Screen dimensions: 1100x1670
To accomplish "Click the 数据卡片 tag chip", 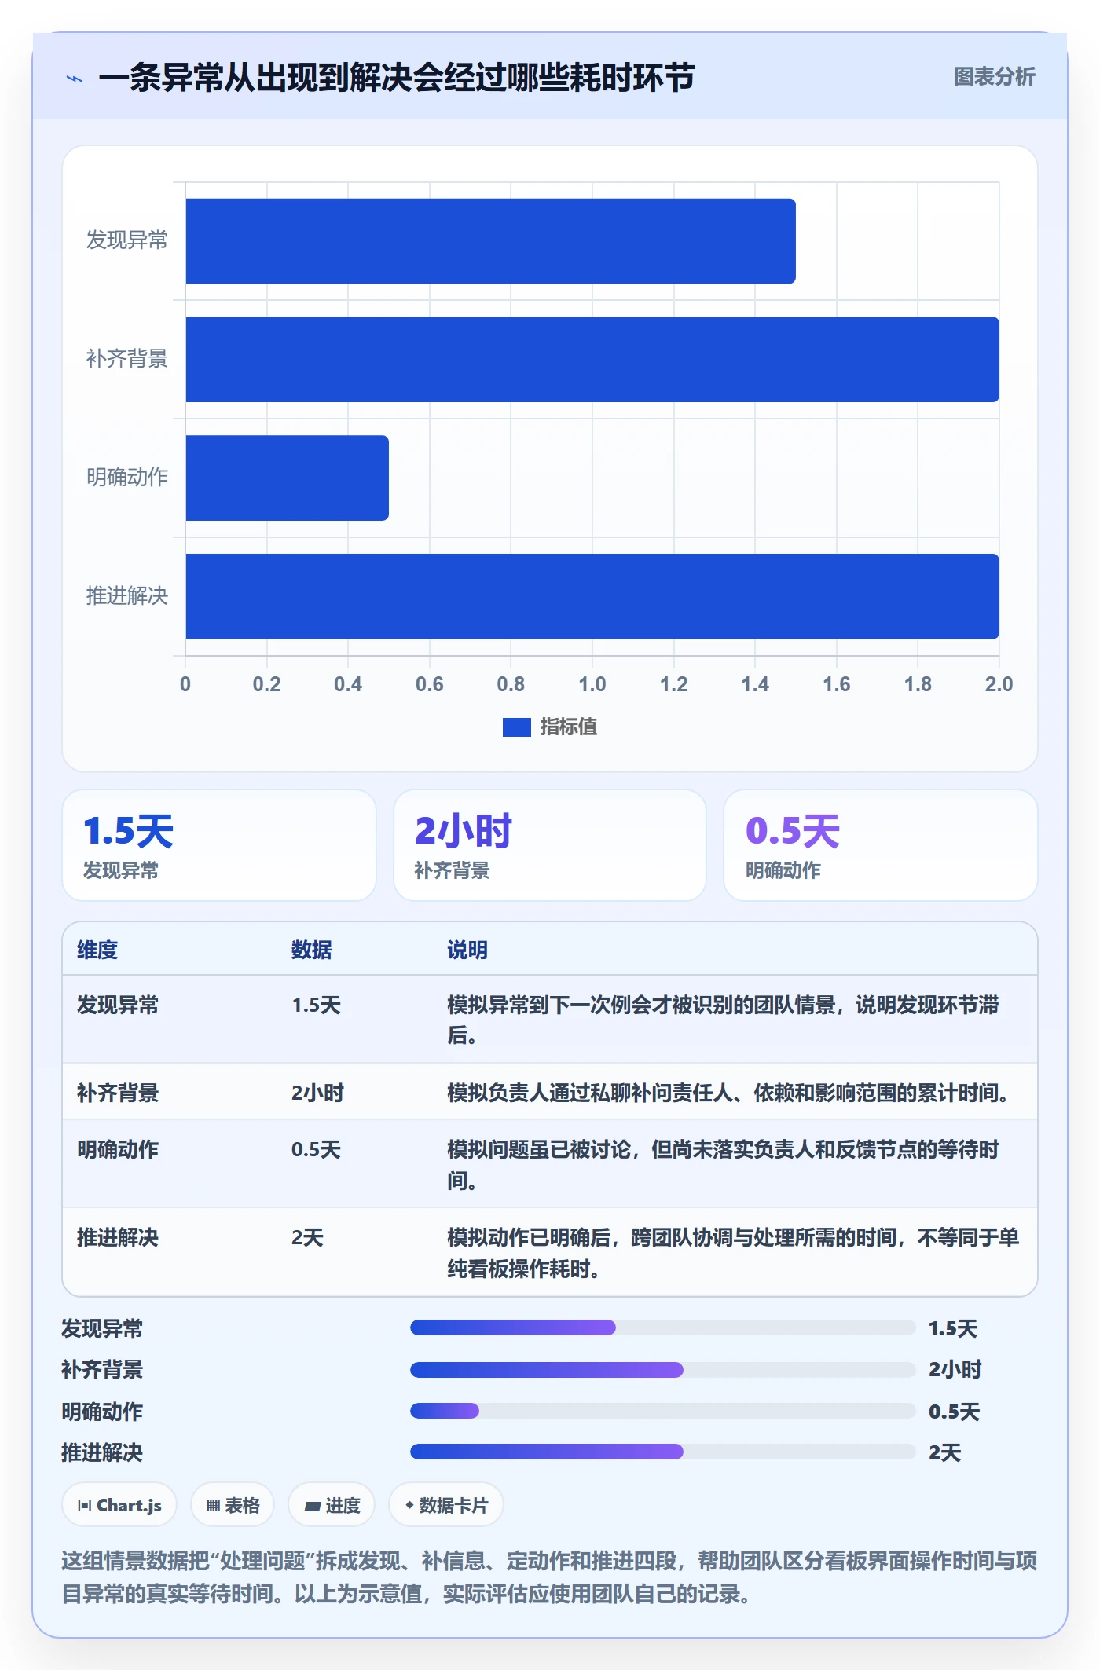I will pyautogui.click(x=446, y=1505).
